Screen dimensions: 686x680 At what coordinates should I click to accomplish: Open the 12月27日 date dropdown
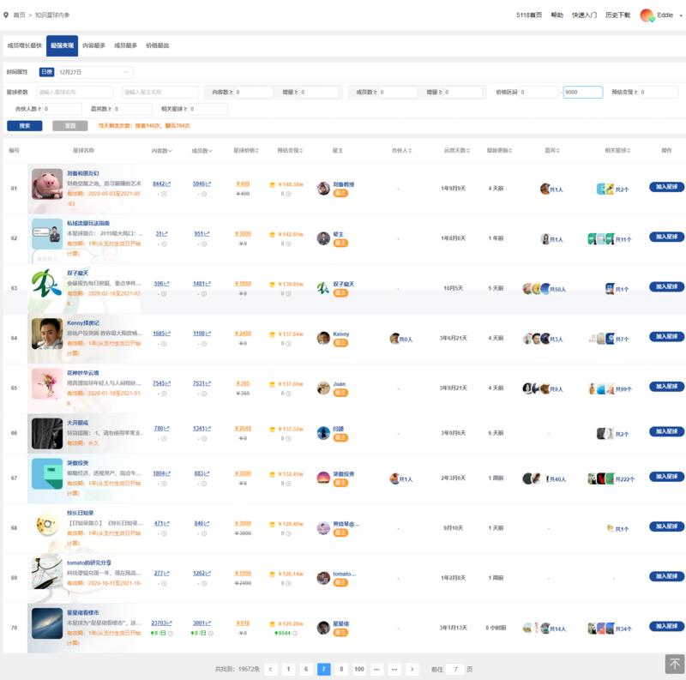pyautogui.click(x=94, y=72)
